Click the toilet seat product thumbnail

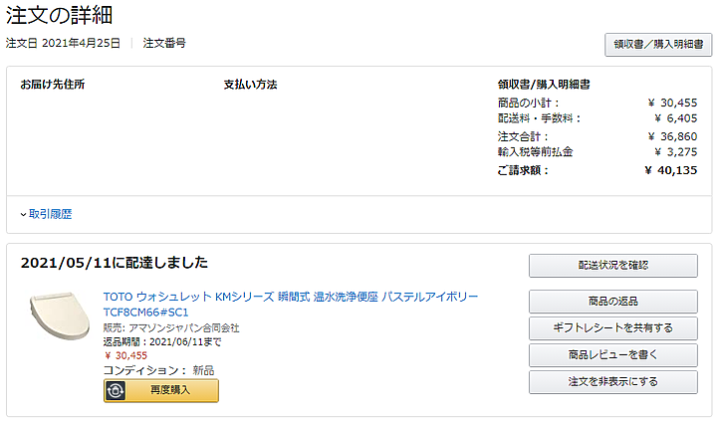60,316
